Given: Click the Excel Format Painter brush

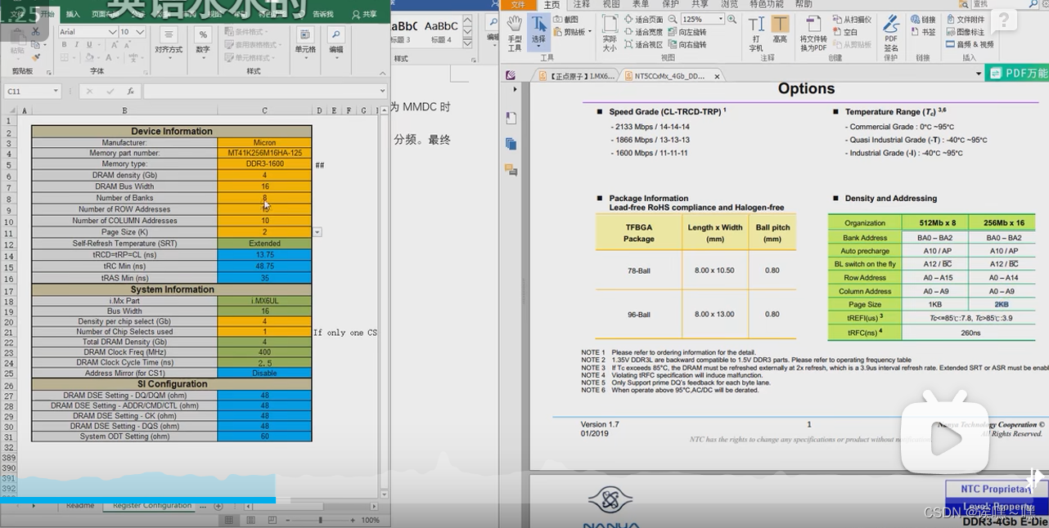Looking at the screenshot, I should [35, 57].
